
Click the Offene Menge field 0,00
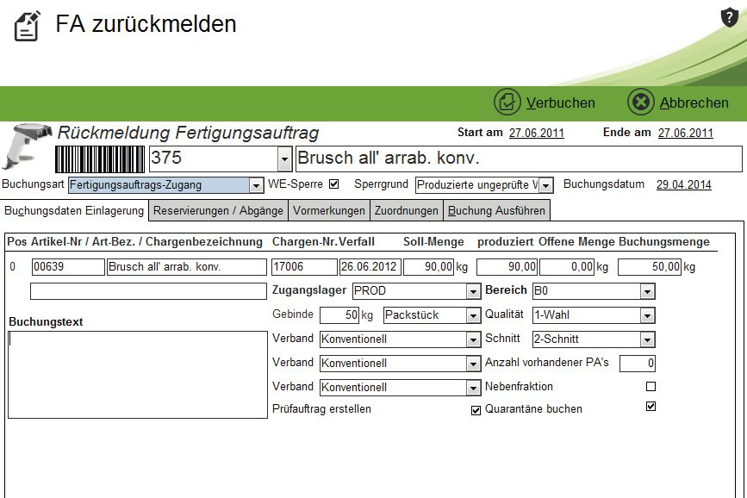[x=567, y=267]
